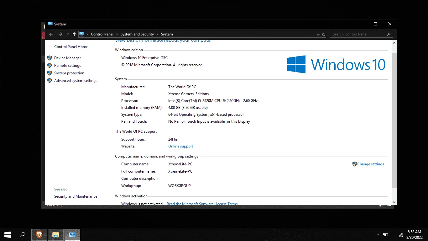Click 'XtremeLite-PC' in Full computer name row

(180, 171)
